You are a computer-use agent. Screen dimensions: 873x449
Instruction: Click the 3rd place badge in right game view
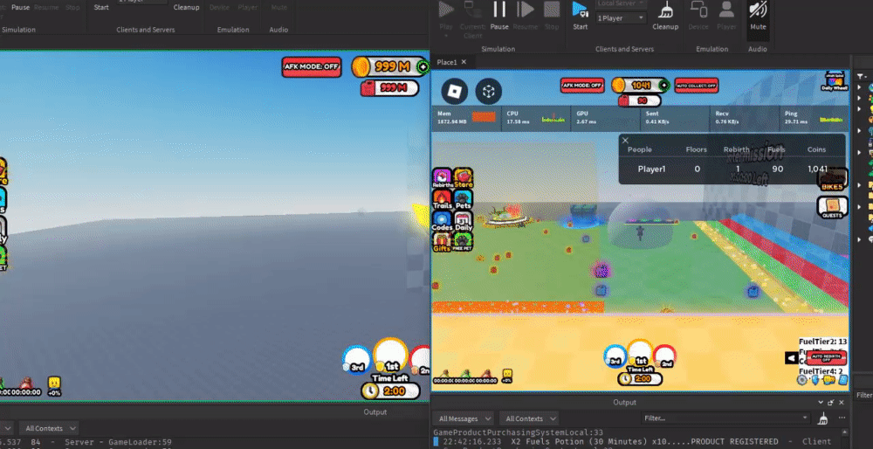click(x=615, y=356)
